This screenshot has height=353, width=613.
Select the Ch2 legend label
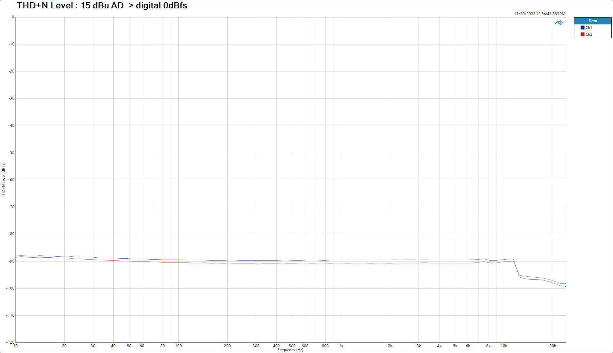589,34
